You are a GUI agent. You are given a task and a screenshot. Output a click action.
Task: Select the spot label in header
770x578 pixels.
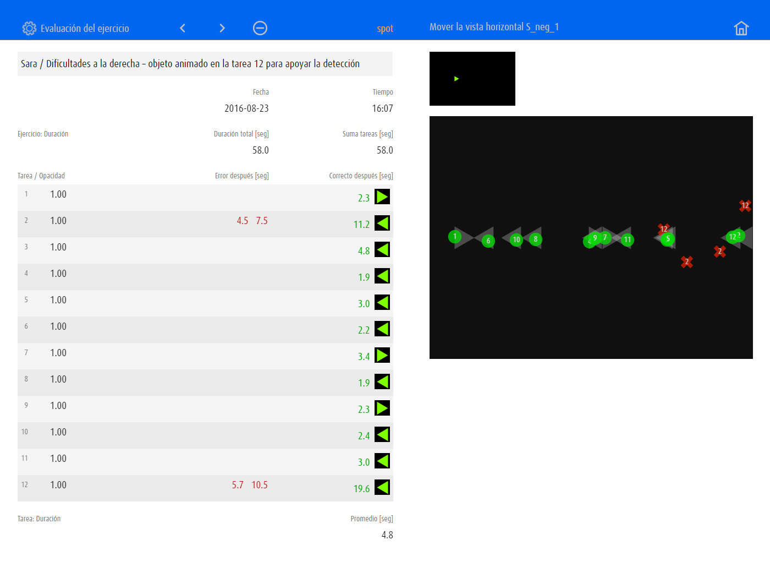385,29
